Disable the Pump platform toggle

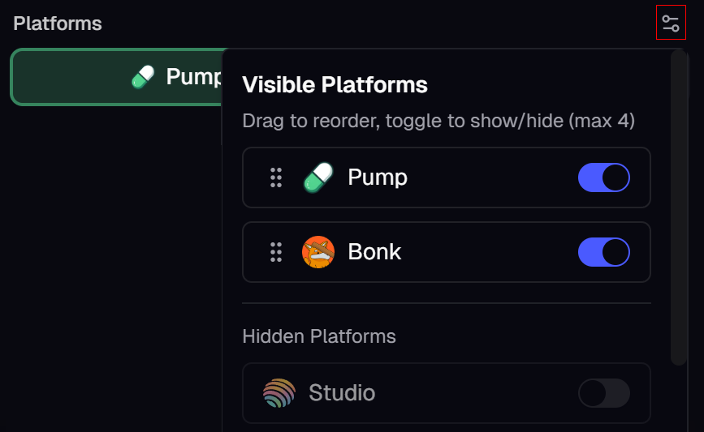pos(603,178)
